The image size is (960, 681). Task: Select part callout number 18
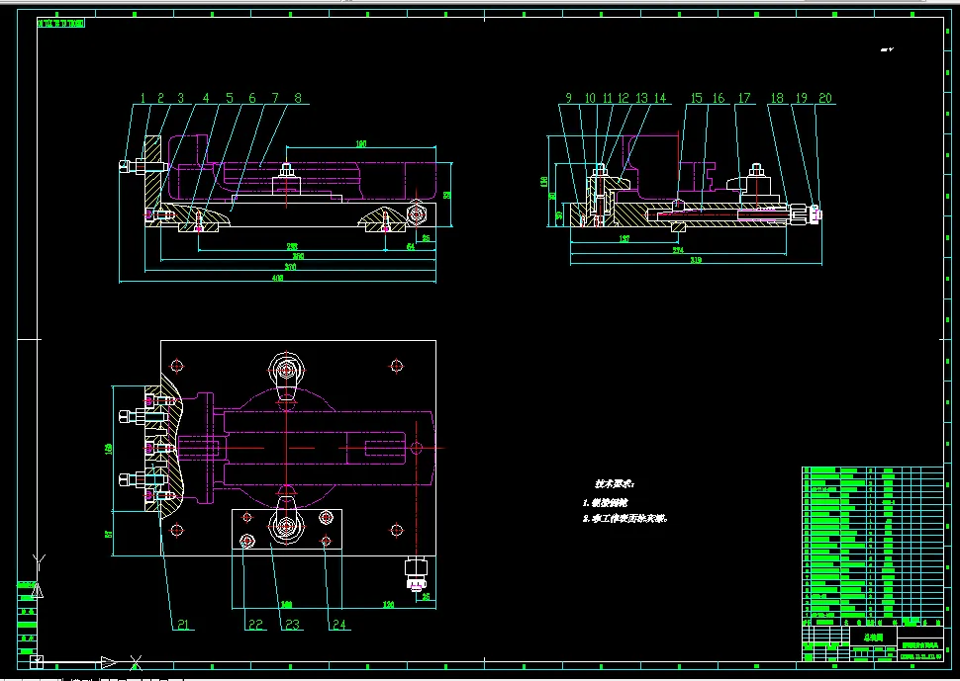[776, 98]
